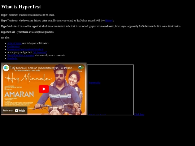
Task: Play the Hey Minnale video
Action: click(44, 89)
